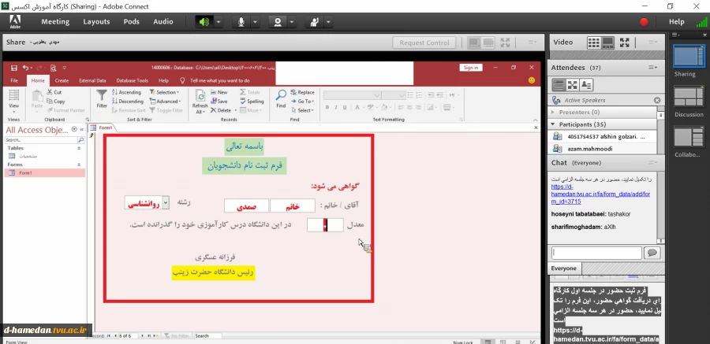The image size is (710, 344).
Task: Click the raise hand status icon
Action: (314, 22)
